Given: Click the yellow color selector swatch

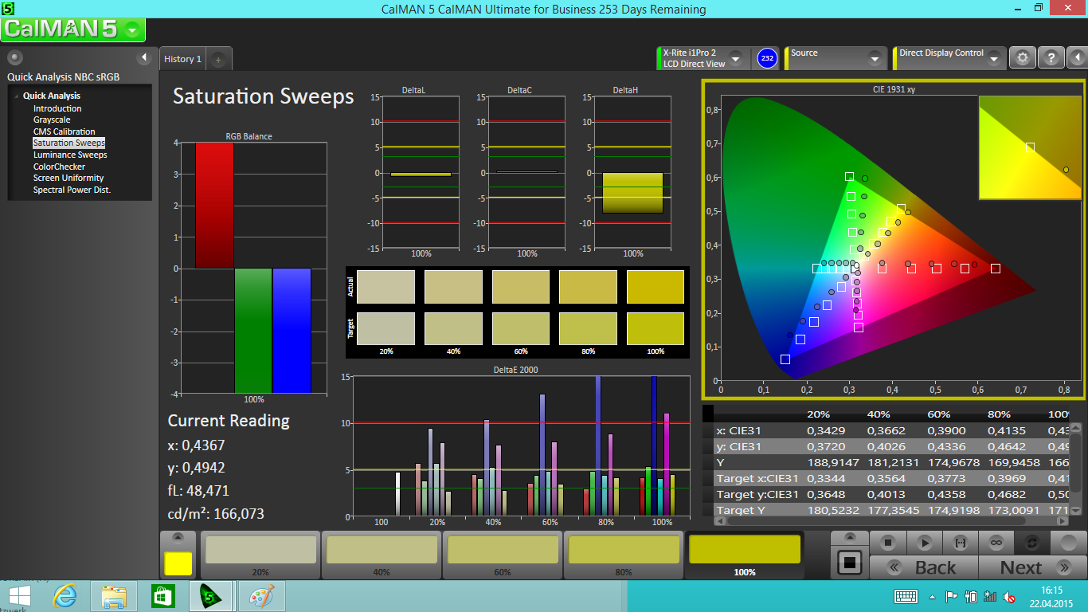Looking at the screenshot, I should pyautogui.click(x=178, y=563).
